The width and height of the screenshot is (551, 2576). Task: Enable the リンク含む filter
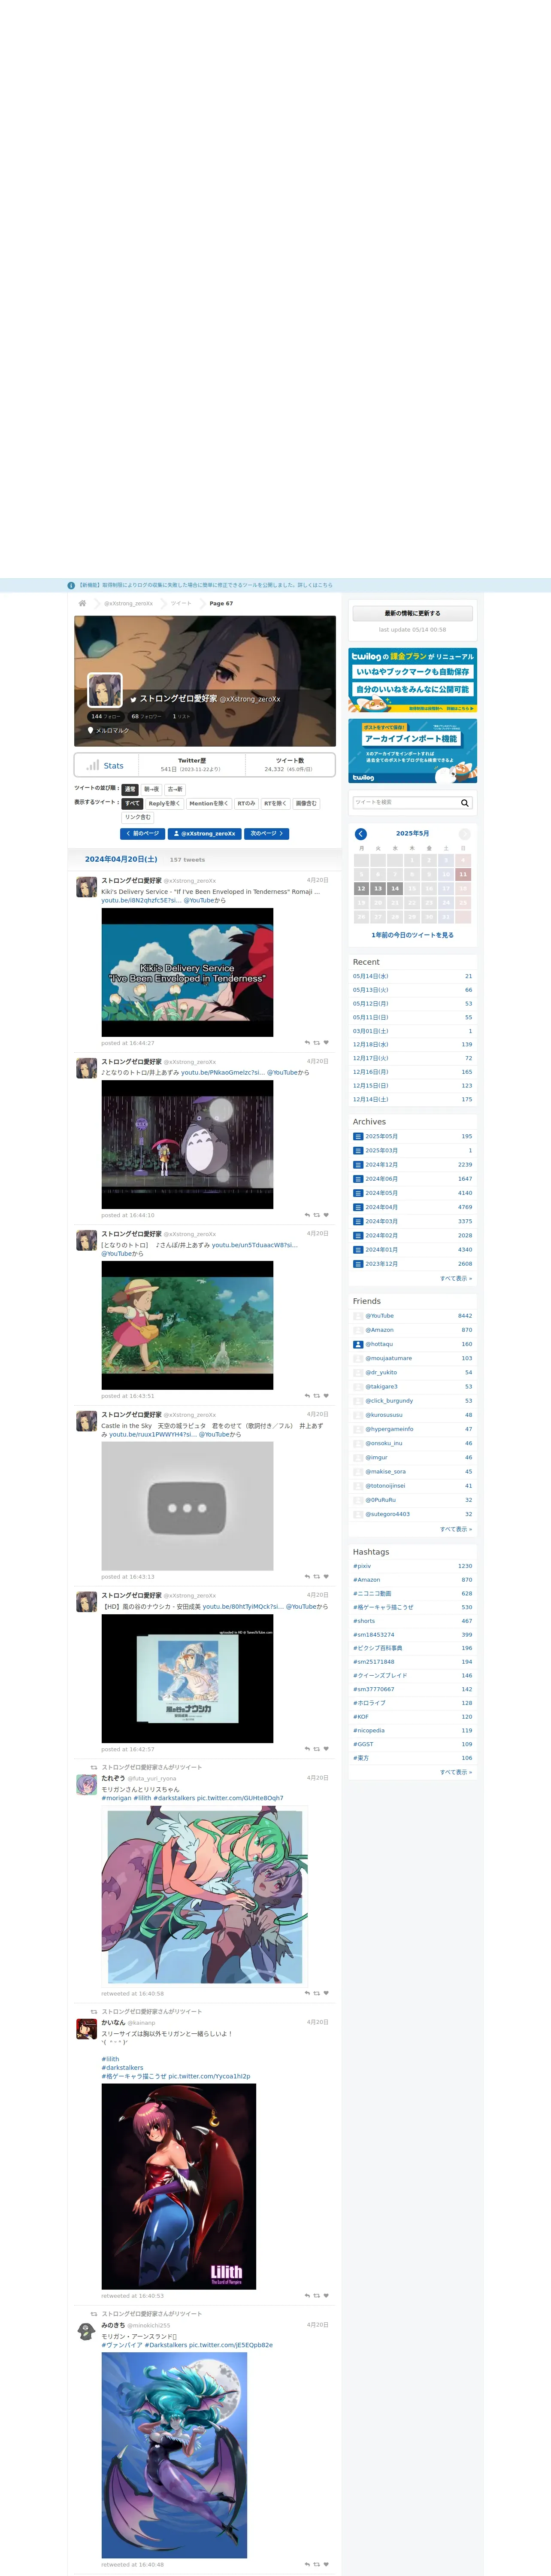click(x=138, y=817)
